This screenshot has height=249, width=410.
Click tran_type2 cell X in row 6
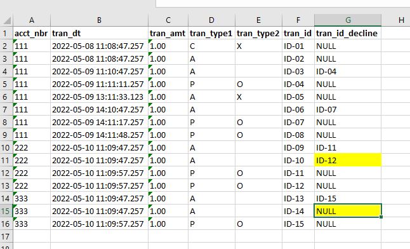click(258, 97)
